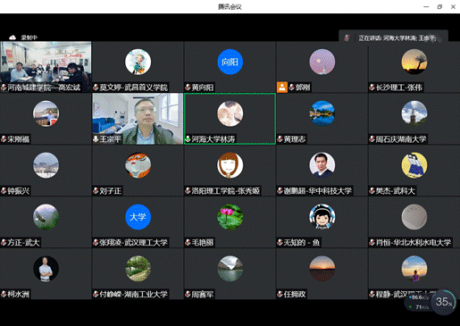Viewport: 460px width, 326px height.
Task: Click muted mic icon in speaking banner
Action: 347,38
